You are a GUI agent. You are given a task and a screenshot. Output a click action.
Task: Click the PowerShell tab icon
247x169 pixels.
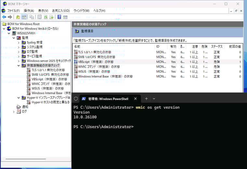[84, 99]
